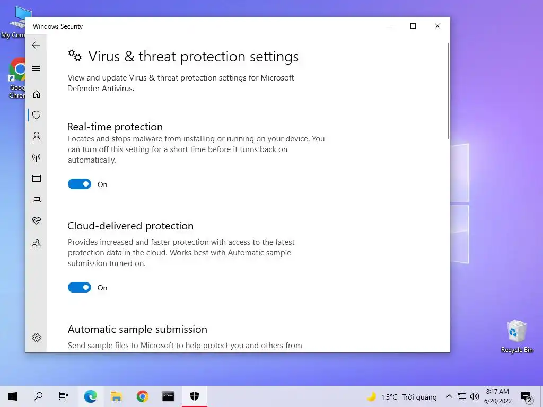Screen dimensions: 543x407
Task: Open File Explorer from taskbar
Action: pos(116,396)
